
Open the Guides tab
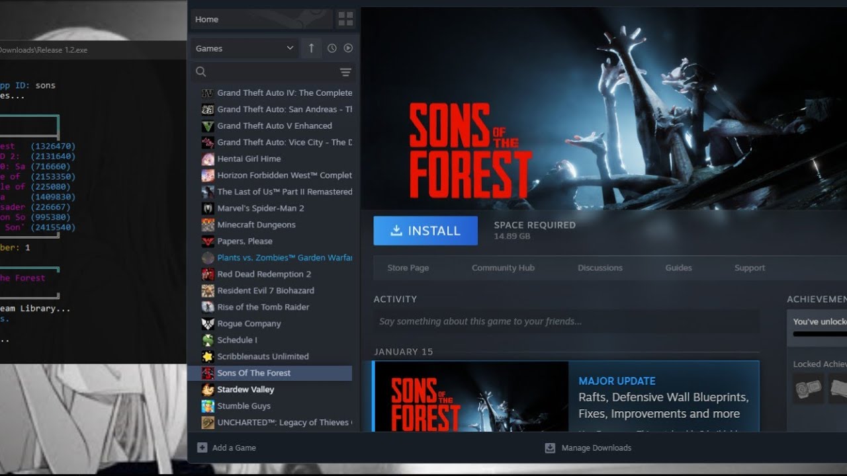[678, 268]
